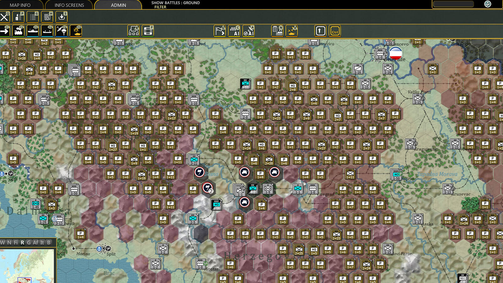Click the Europe minimap thumbnail

[x=27, y=266]
